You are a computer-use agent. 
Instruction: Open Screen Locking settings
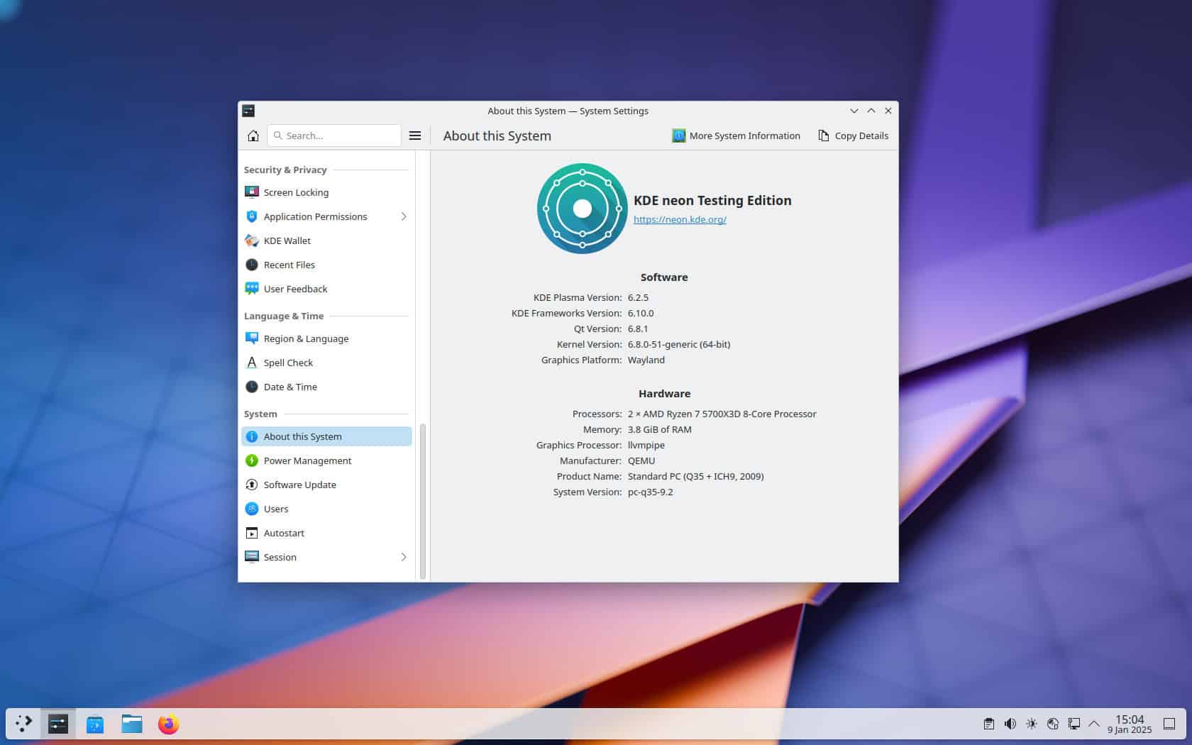point(296,192)
